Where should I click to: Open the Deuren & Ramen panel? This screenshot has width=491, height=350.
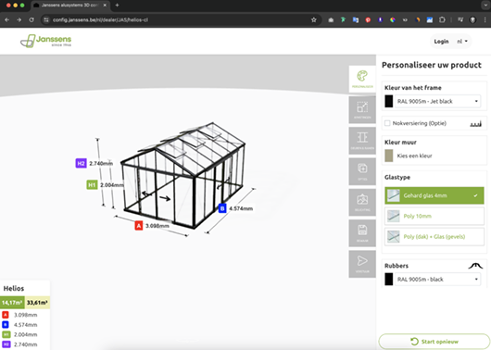coord(362,141)
